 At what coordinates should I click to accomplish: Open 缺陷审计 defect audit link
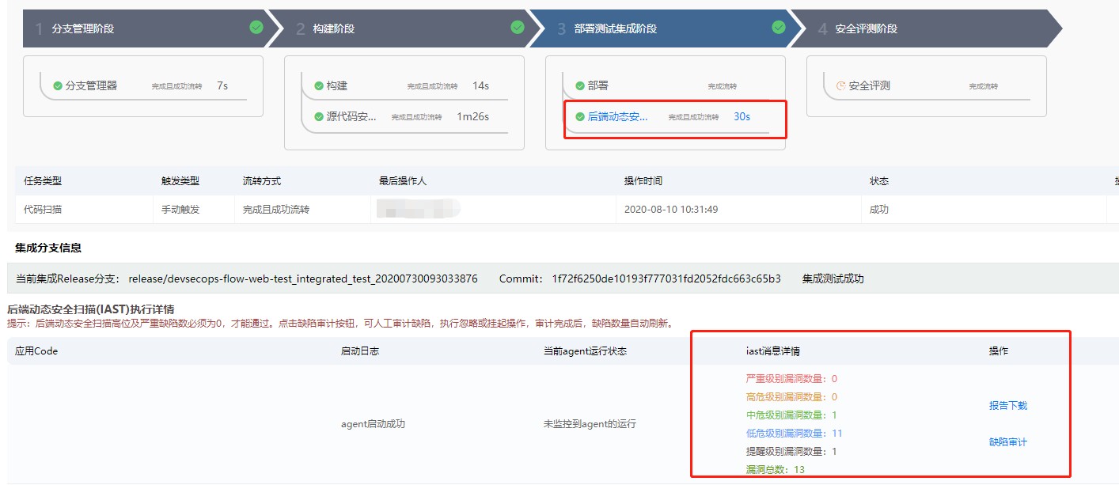(1007, 441)
